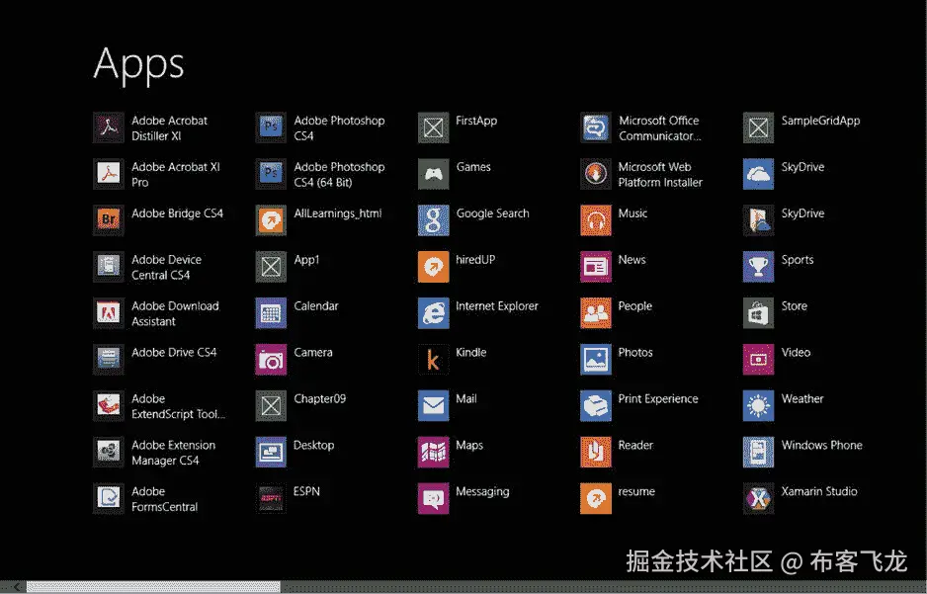This screenshot has width=927, height=594.
Task: Open the blue SkyDrive cloud tile icon
Action: pos(759,174)
